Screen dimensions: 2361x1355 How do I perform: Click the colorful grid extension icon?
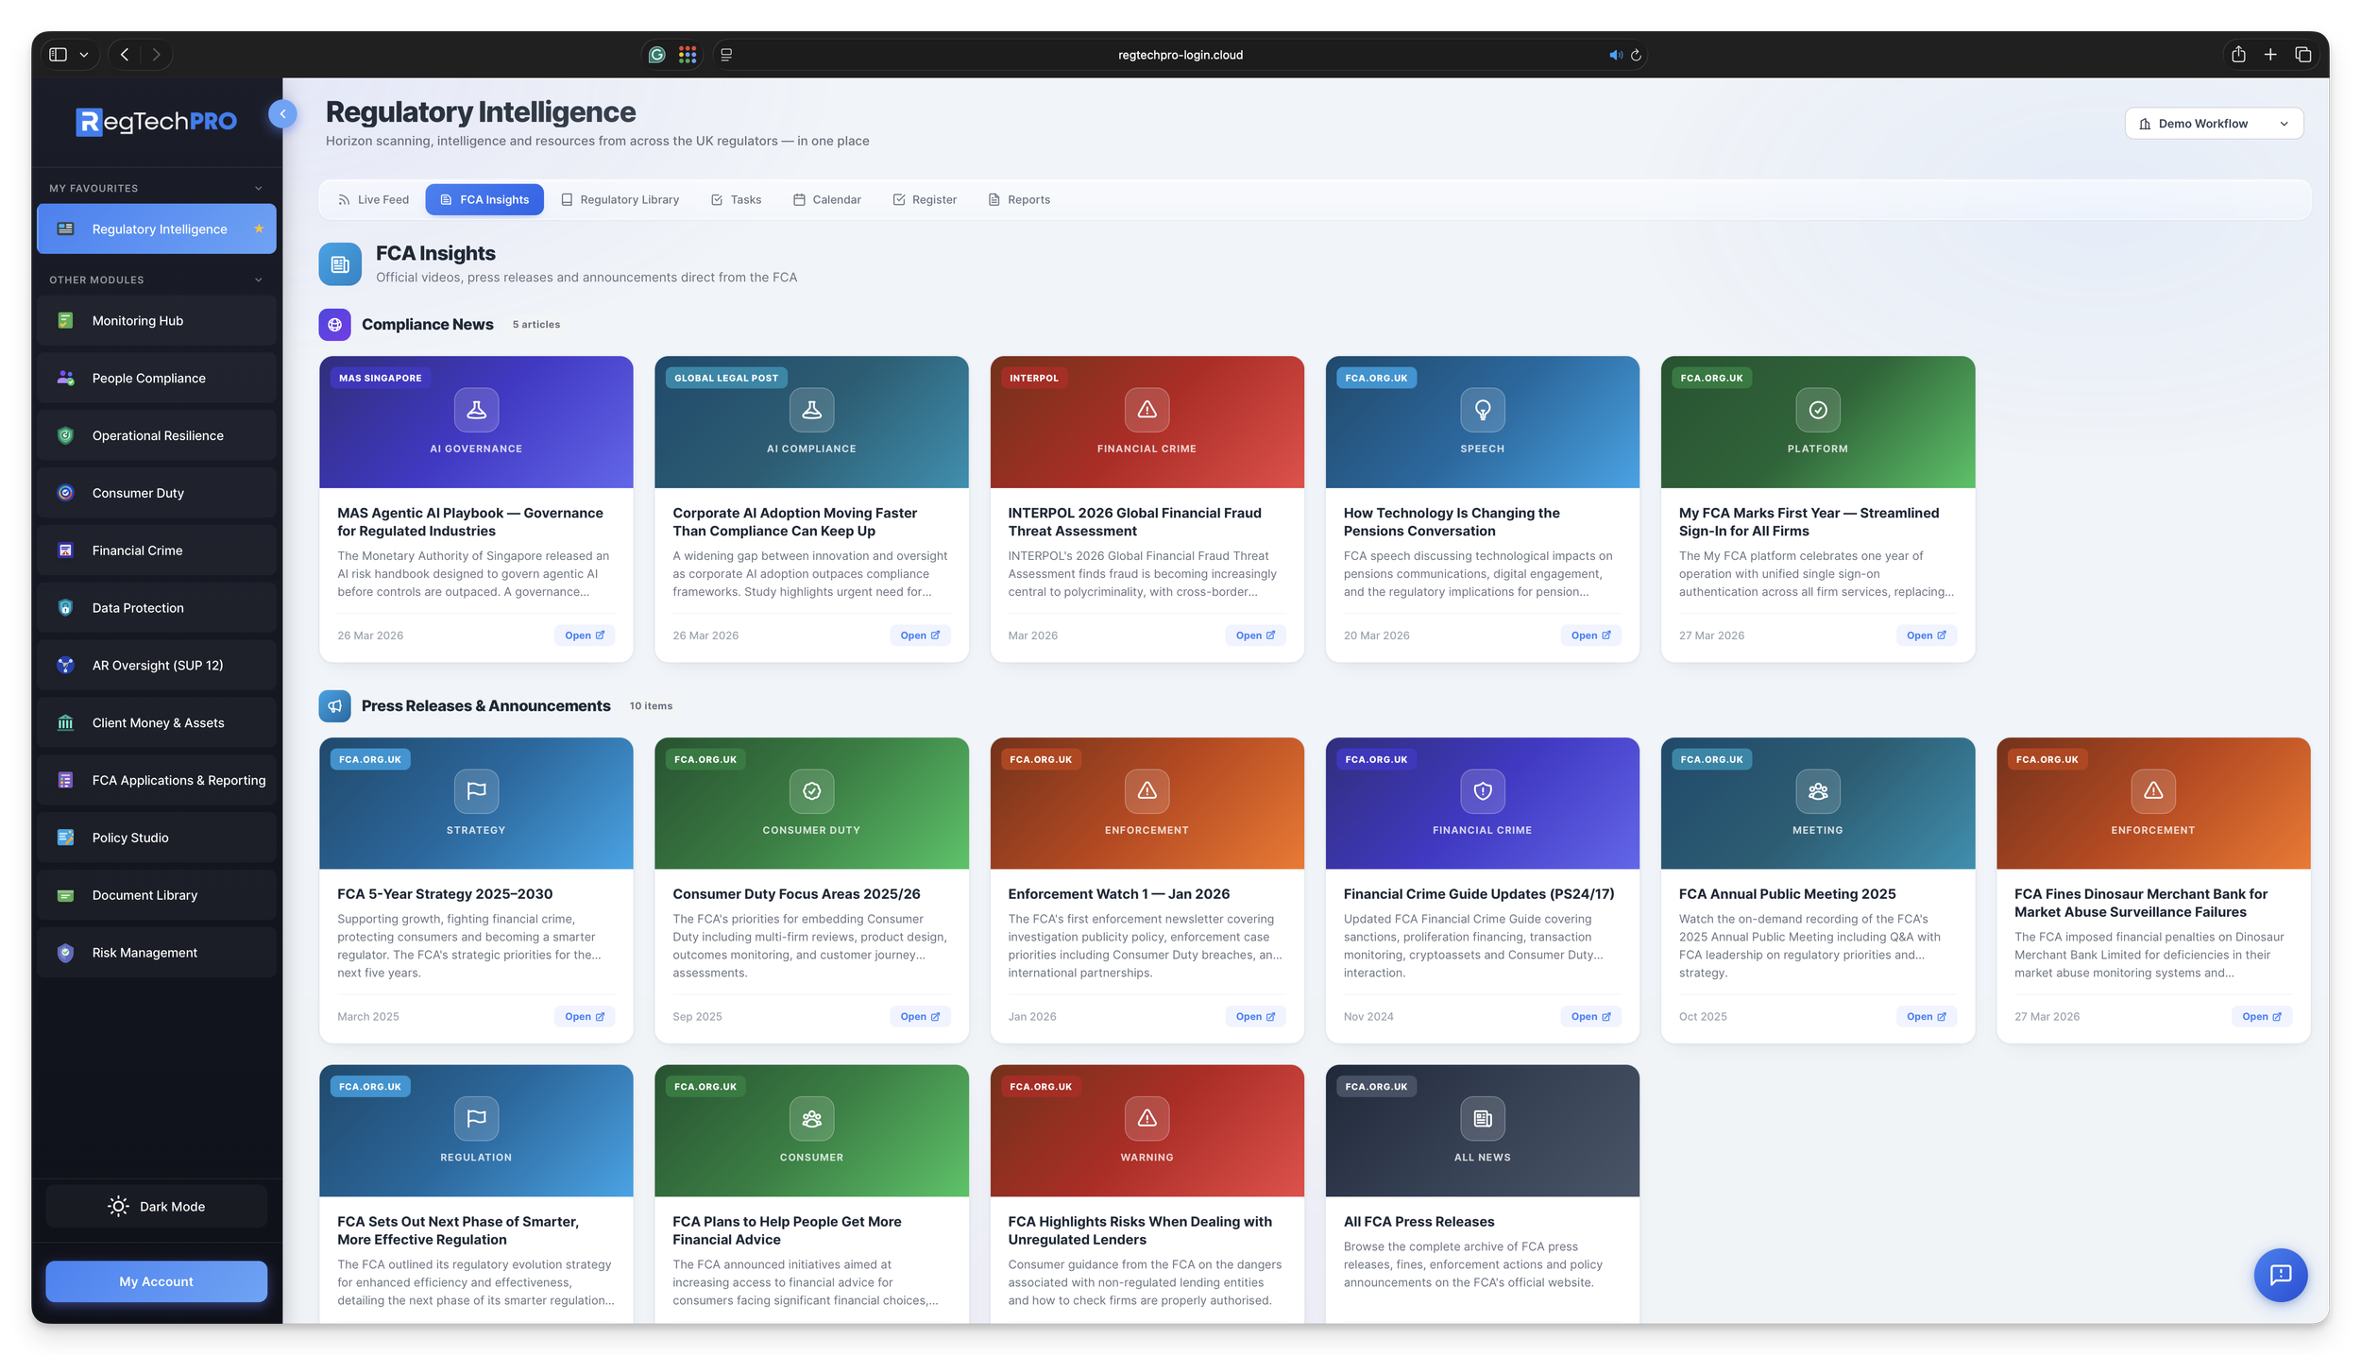pos(688,55)
